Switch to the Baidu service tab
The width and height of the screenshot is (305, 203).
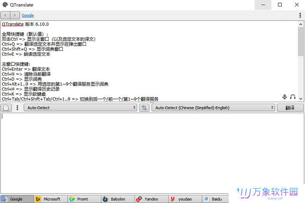point(215,199)
